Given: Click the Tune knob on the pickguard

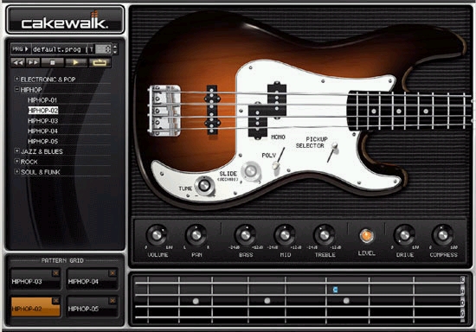Looking at the screenshot, I should 204,185.
